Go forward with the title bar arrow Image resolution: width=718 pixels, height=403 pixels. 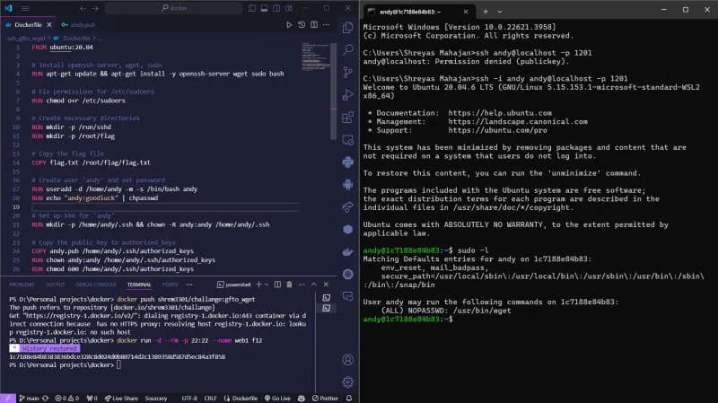click(x=95, y=8)
